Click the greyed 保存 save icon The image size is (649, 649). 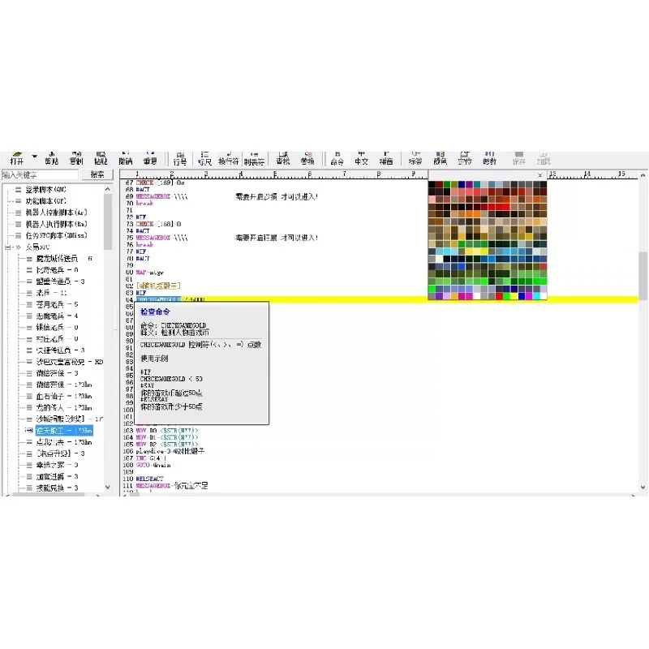(519, 159)
